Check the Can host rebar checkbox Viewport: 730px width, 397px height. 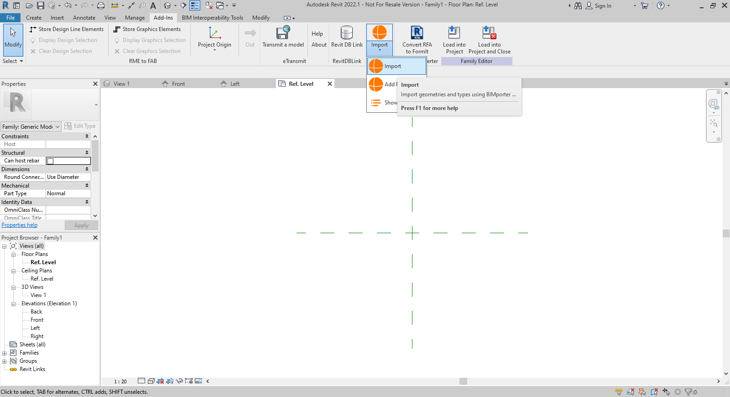coord(51,161)
